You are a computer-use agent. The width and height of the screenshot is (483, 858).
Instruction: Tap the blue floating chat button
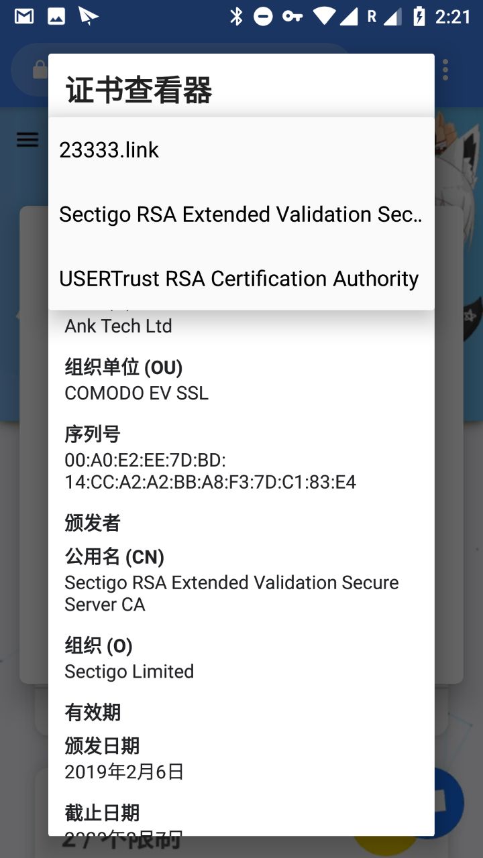pyautogui.click(x=448, y=801)
